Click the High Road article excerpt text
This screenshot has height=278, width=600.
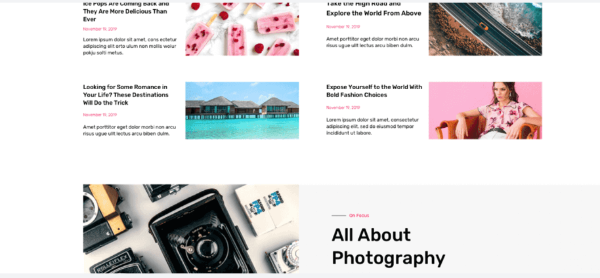(x=372, y=42)
